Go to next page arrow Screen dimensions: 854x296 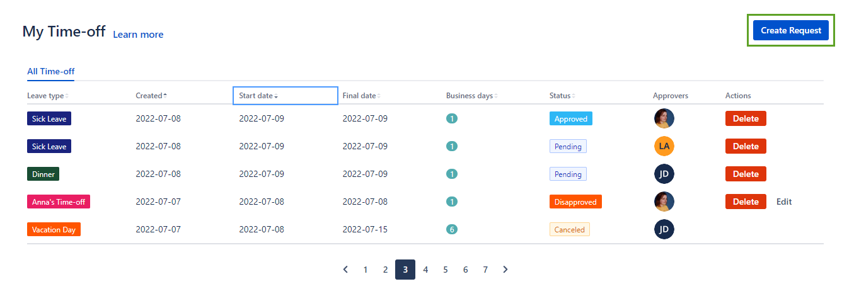(x=505, y=270)
